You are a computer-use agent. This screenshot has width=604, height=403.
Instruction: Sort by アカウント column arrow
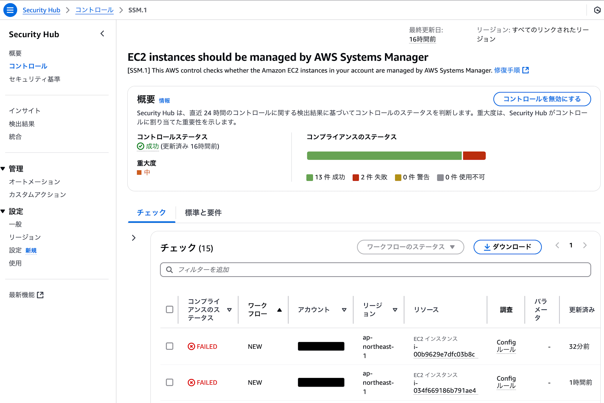(x=344, y=310)
